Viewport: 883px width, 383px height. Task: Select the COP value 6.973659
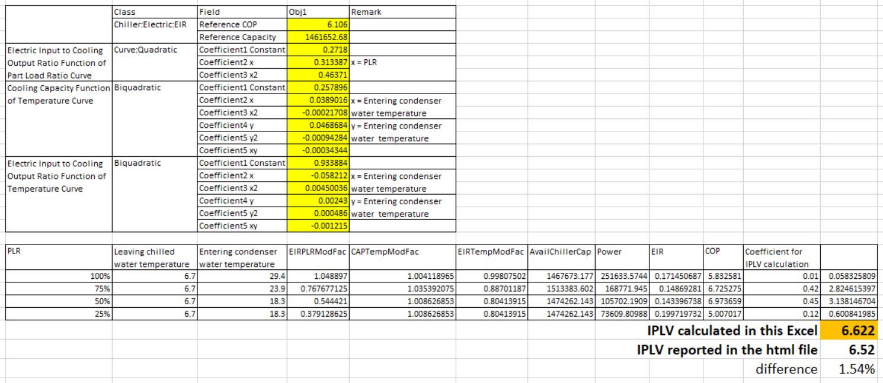(722, 301)
